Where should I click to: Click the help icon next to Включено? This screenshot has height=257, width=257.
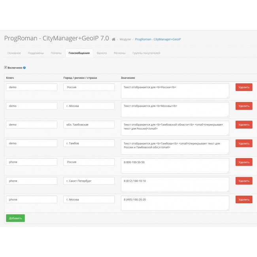(25, 68)
